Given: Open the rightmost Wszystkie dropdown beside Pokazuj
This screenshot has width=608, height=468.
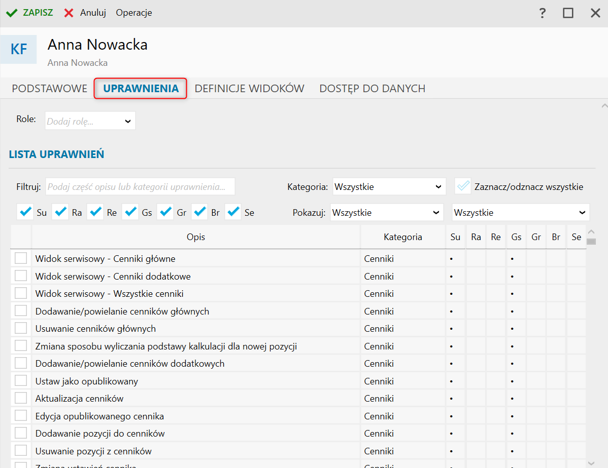Looking at the screenshot, I should (x=521, y=213).
